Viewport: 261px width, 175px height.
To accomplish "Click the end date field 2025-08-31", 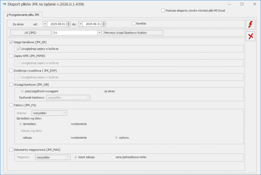I will point(92,24).
